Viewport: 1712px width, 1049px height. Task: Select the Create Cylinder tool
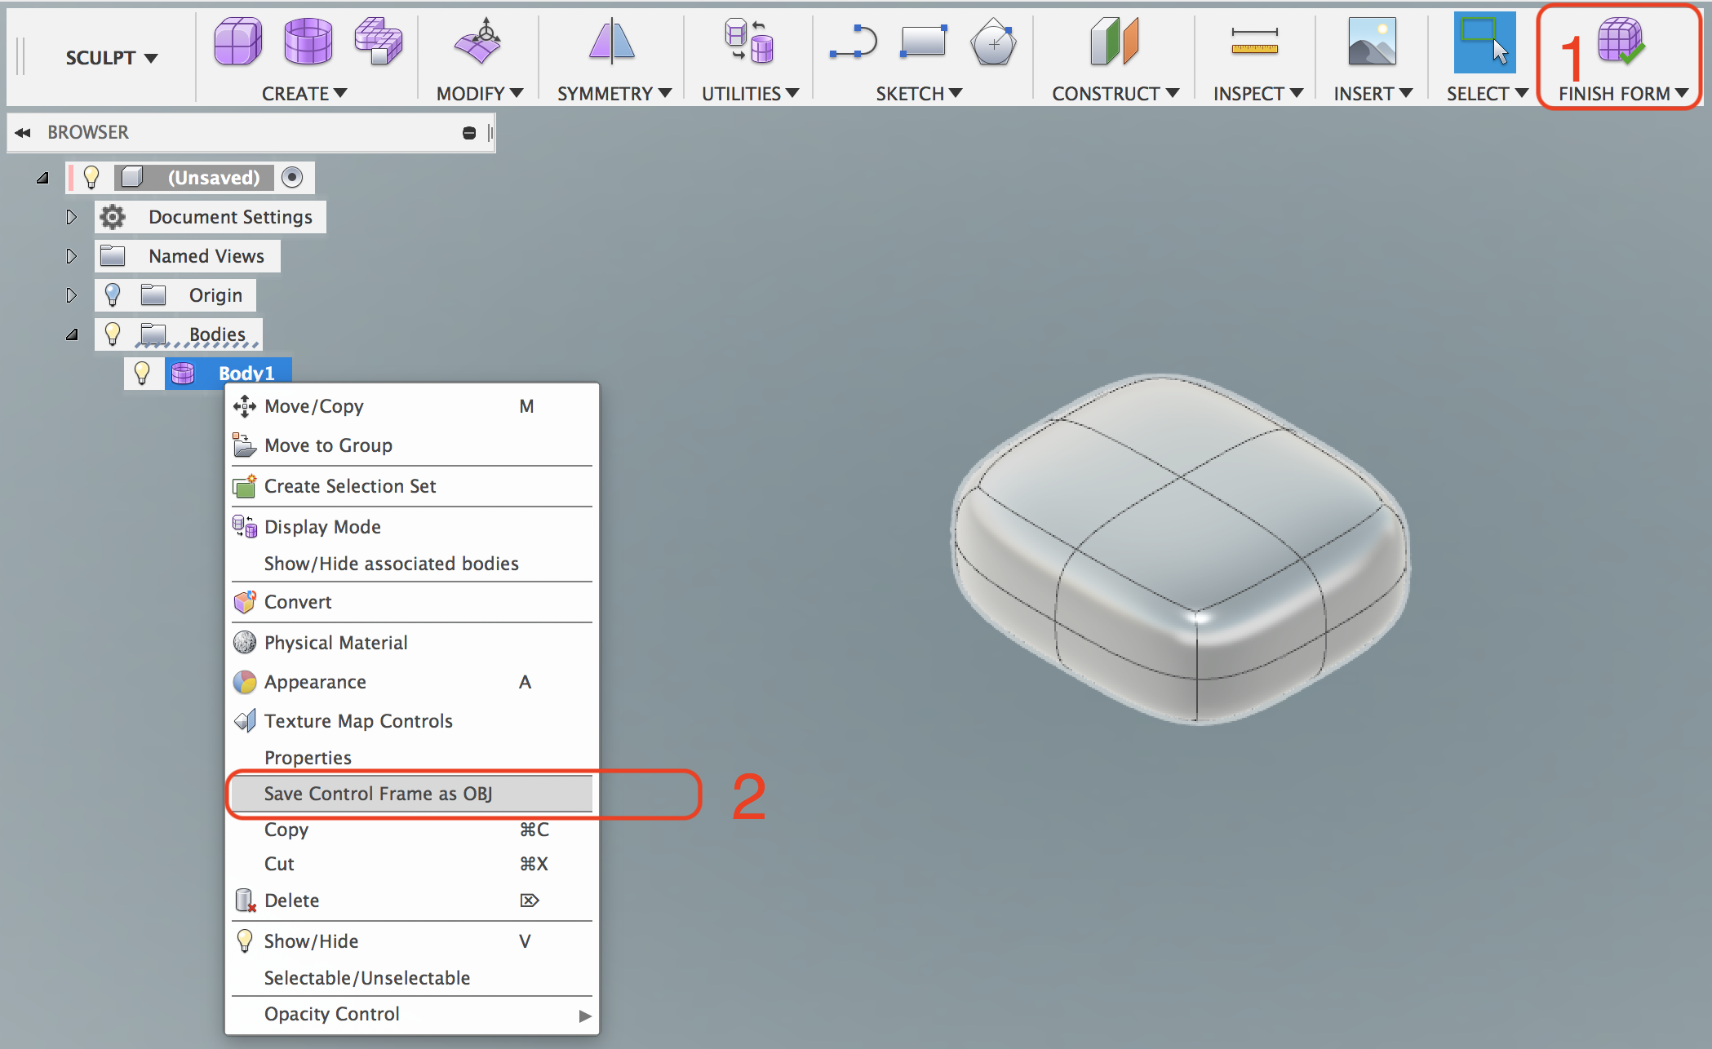pos(308,41)
